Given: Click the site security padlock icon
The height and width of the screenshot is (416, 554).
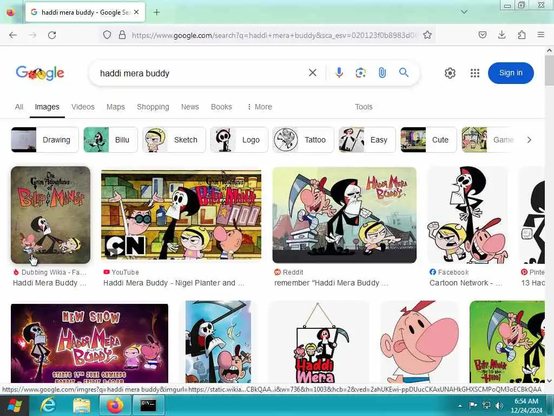Looking at the screenshot, I should point(122,35).
